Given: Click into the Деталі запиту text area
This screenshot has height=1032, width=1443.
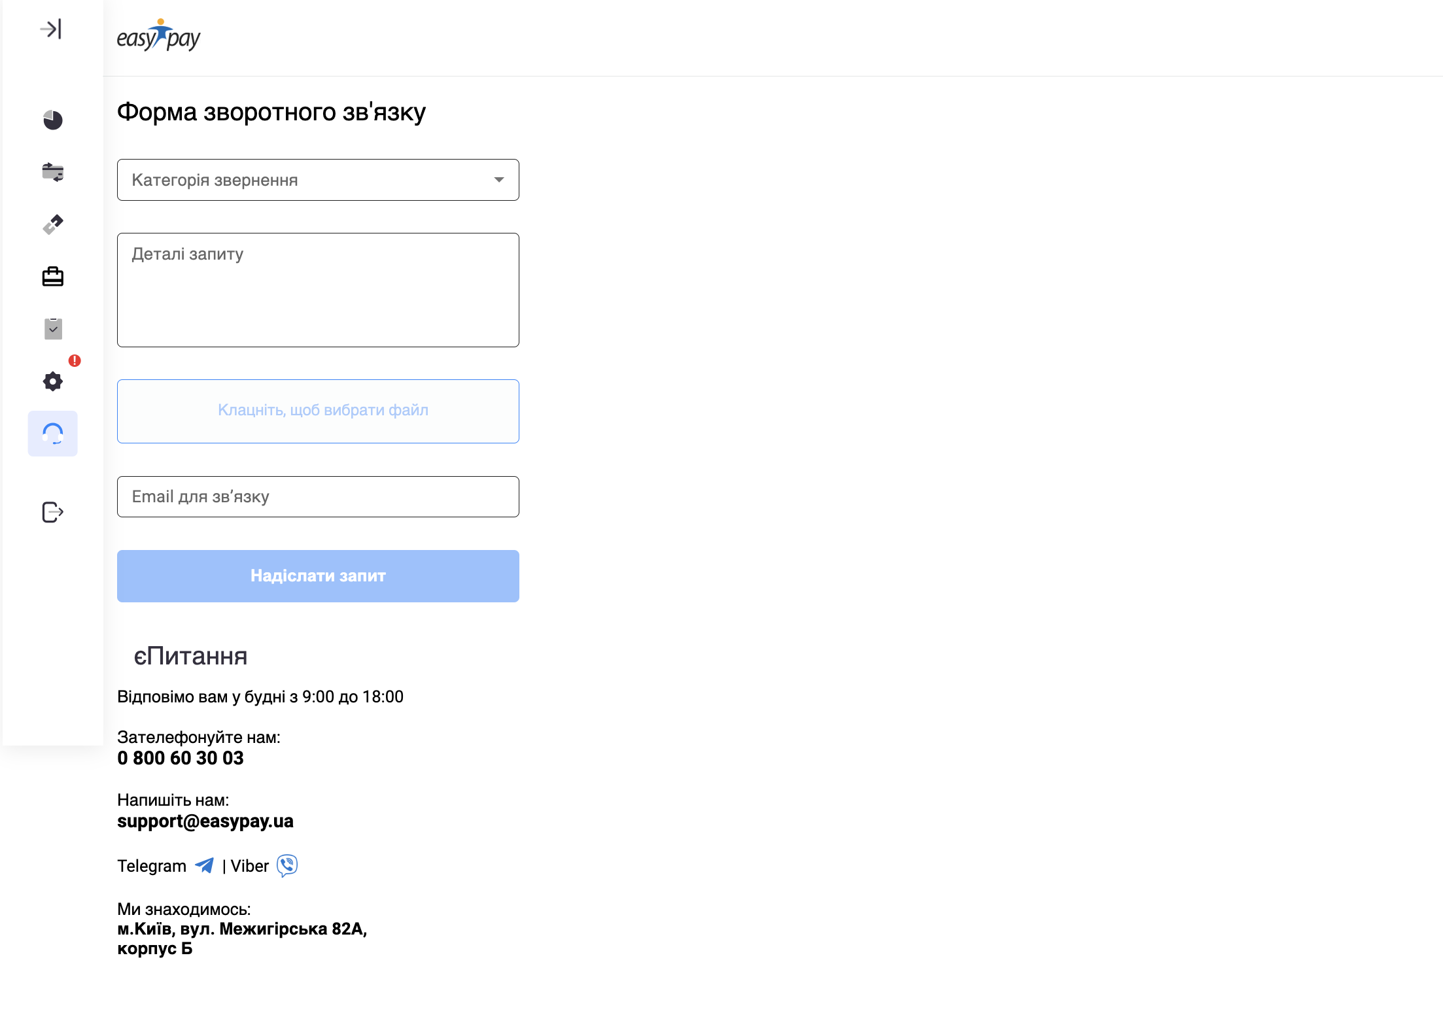Looking at the screenshot, I should coord(318,290).
